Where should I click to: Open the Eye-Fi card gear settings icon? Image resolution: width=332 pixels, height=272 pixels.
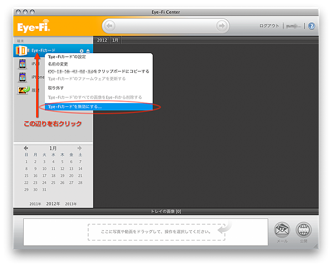[81, 51]
